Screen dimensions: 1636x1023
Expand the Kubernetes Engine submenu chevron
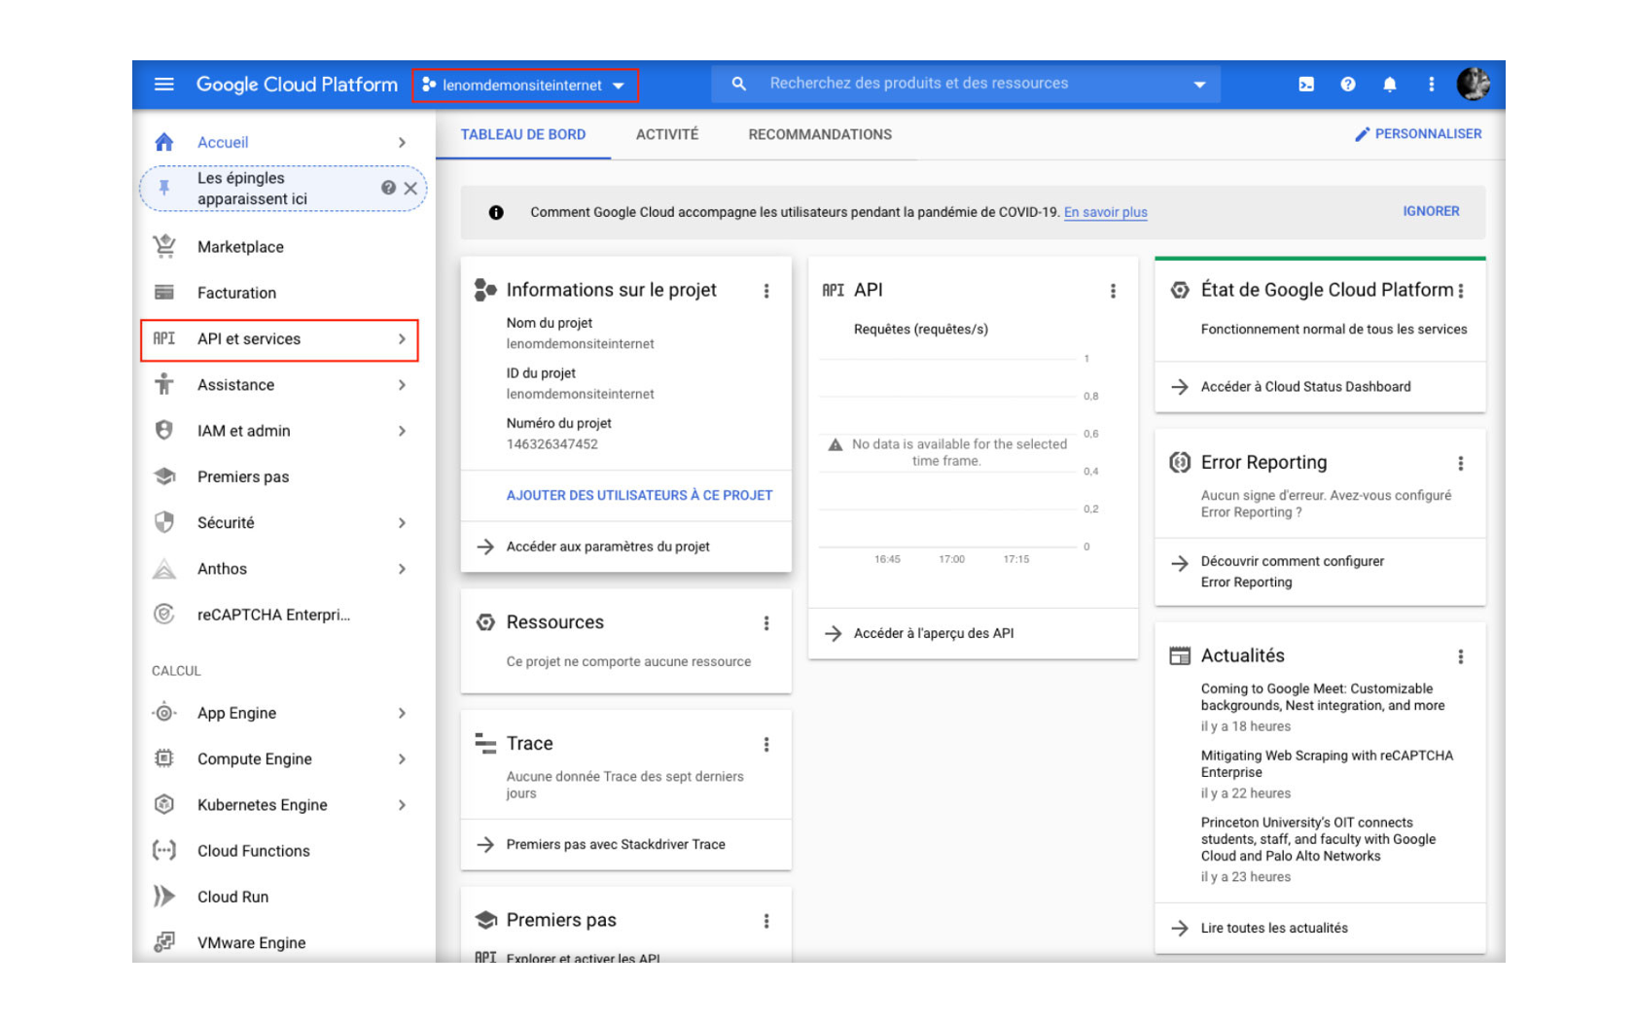(x=402, y=805)
